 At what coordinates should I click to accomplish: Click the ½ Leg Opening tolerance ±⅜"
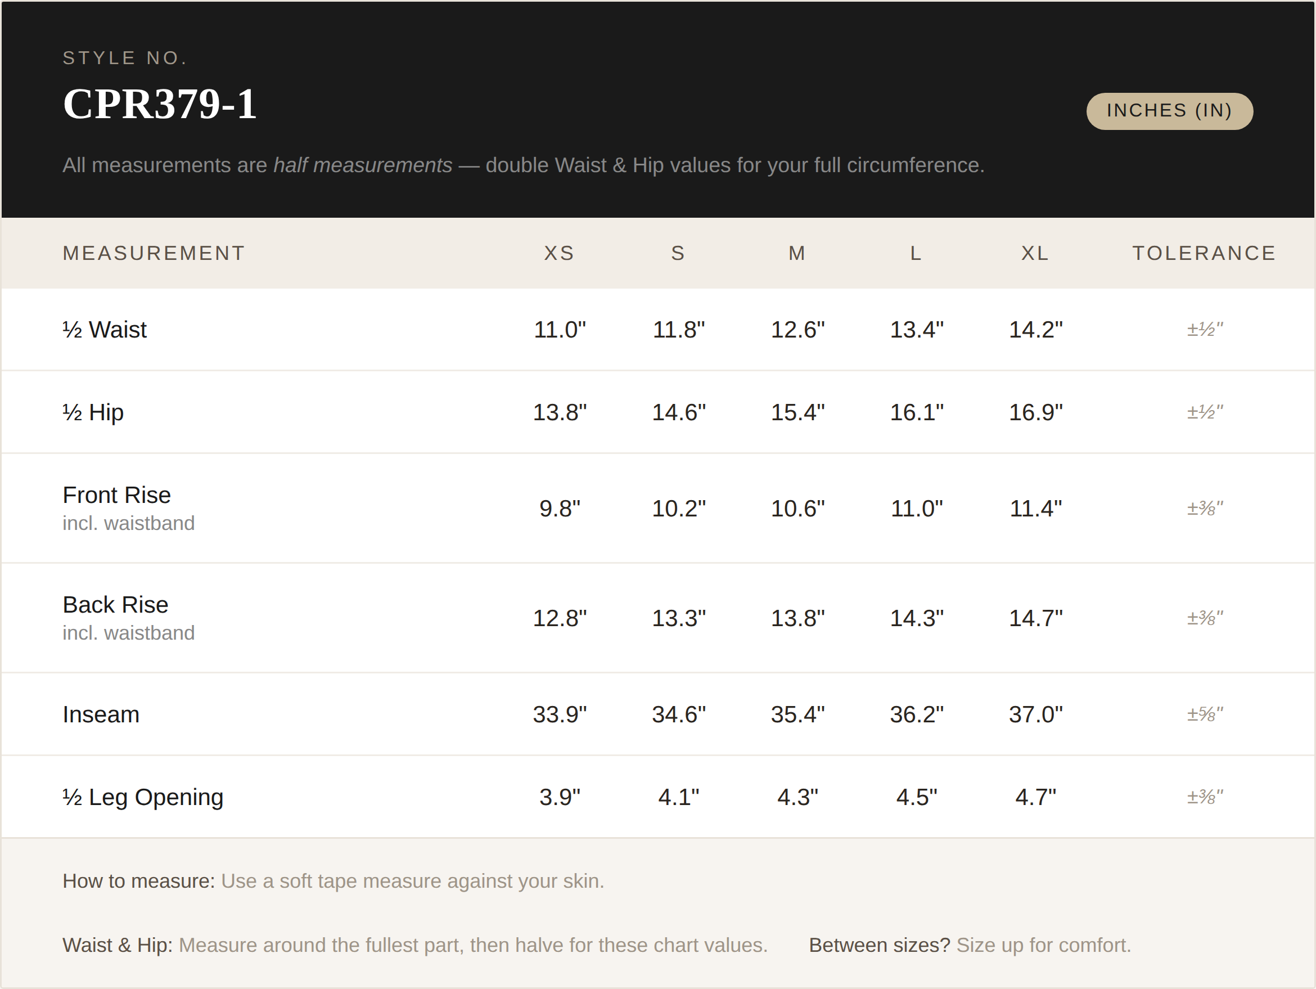1205,797
